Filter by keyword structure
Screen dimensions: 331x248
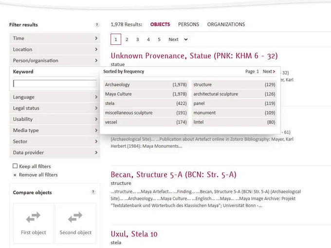pos(234,84)
